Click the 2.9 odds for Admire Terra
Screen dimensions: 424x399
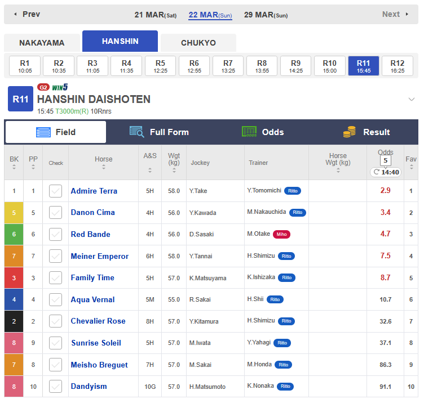click(x=385, y=191)
